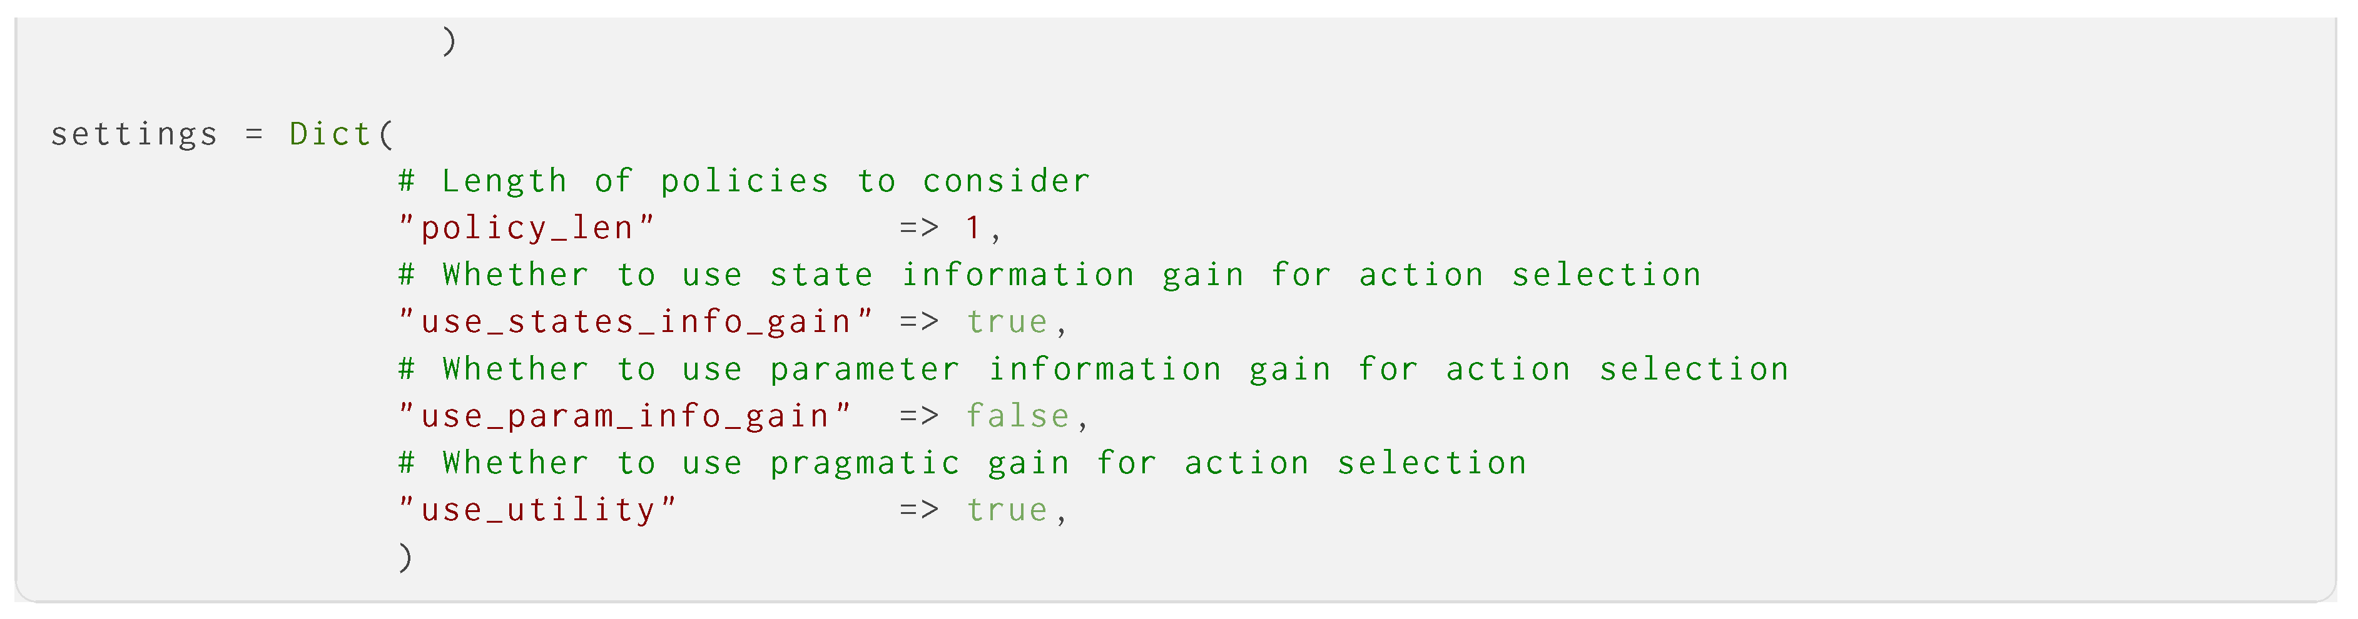
Task: Click the pragmatic gain comment line
Action: point(962,463)
